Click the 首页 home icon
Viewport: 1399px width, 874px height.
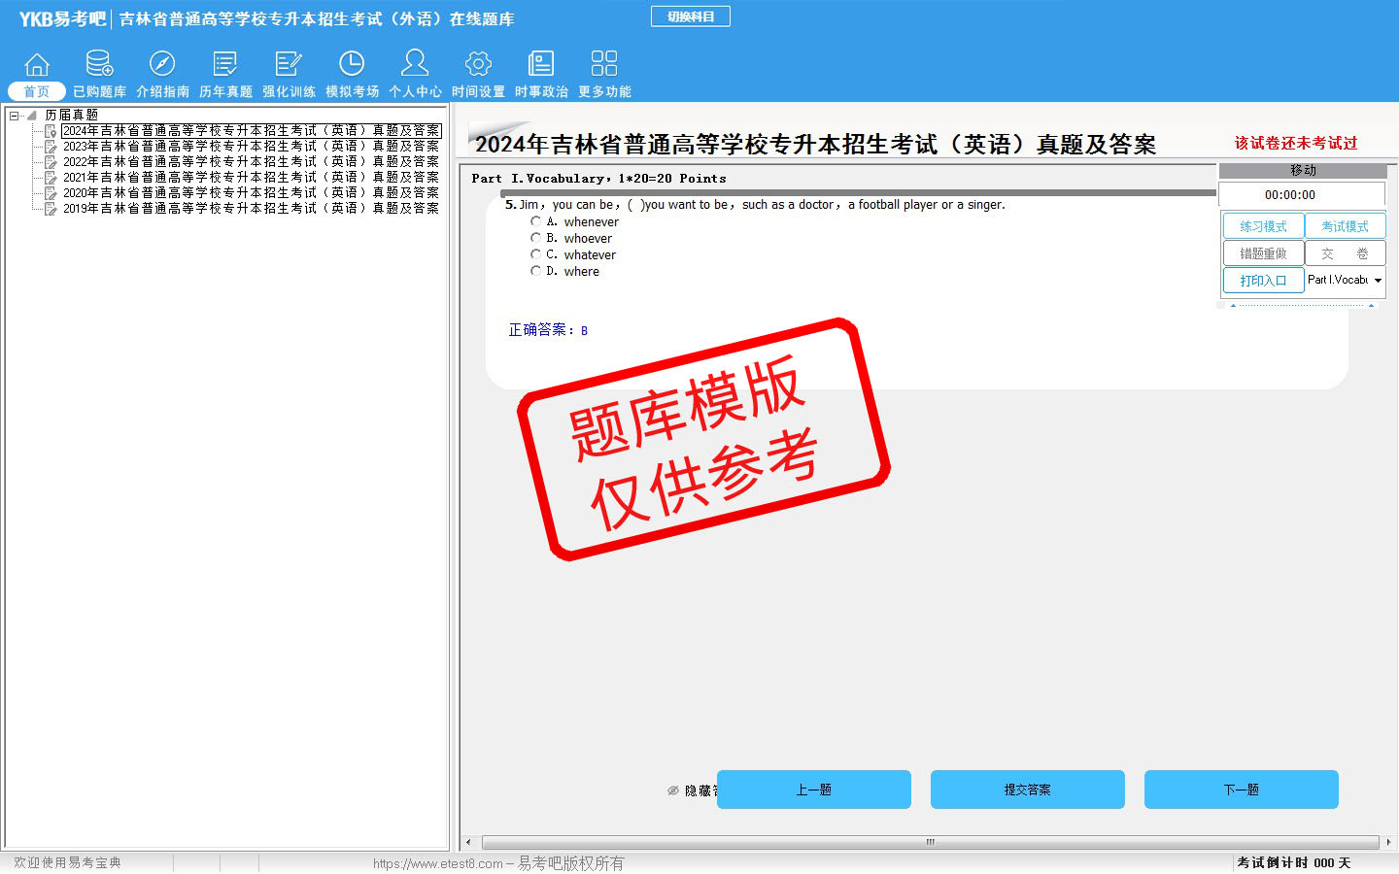point(37,65)
